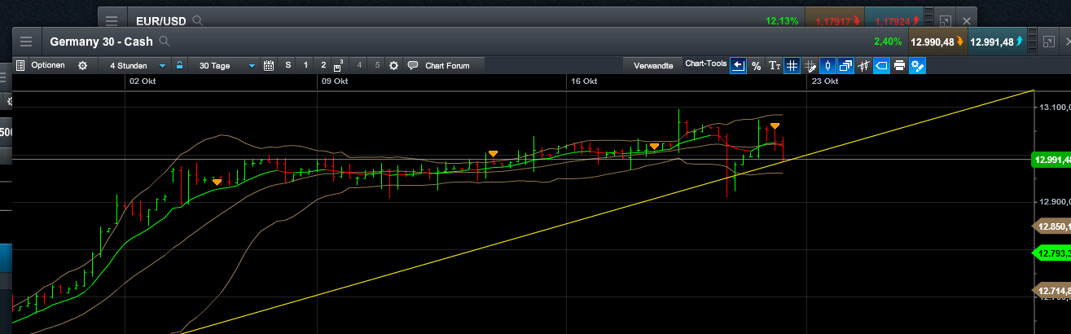Viewport: 1071px width, 334px height.
Task: Save layout to preset slot 3
Action: 340,65
